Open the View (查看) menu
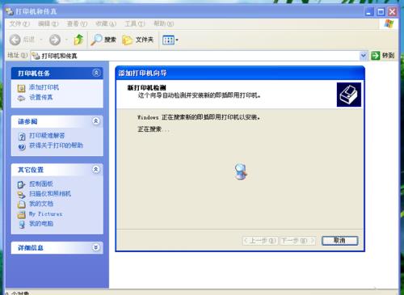Image resolution: width=404 pixels, height=295 pixels. (x=77, y=23)
